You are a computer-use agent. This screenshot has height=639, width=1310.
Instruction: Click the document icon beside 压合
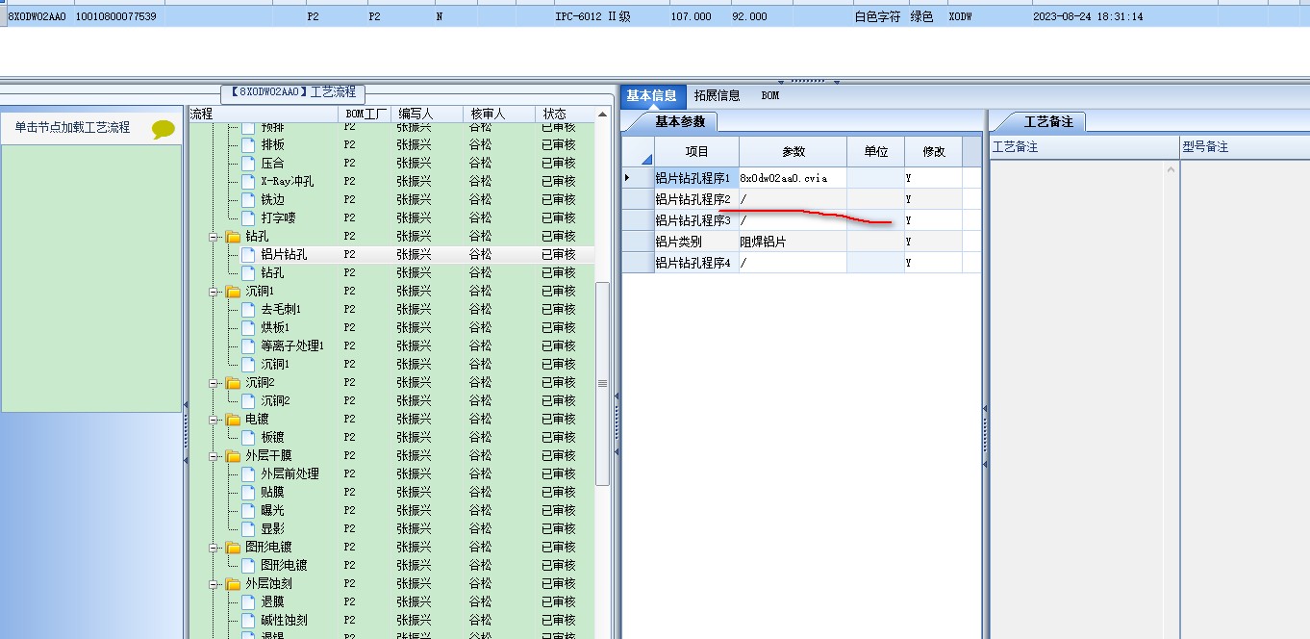tap(248, 163)
